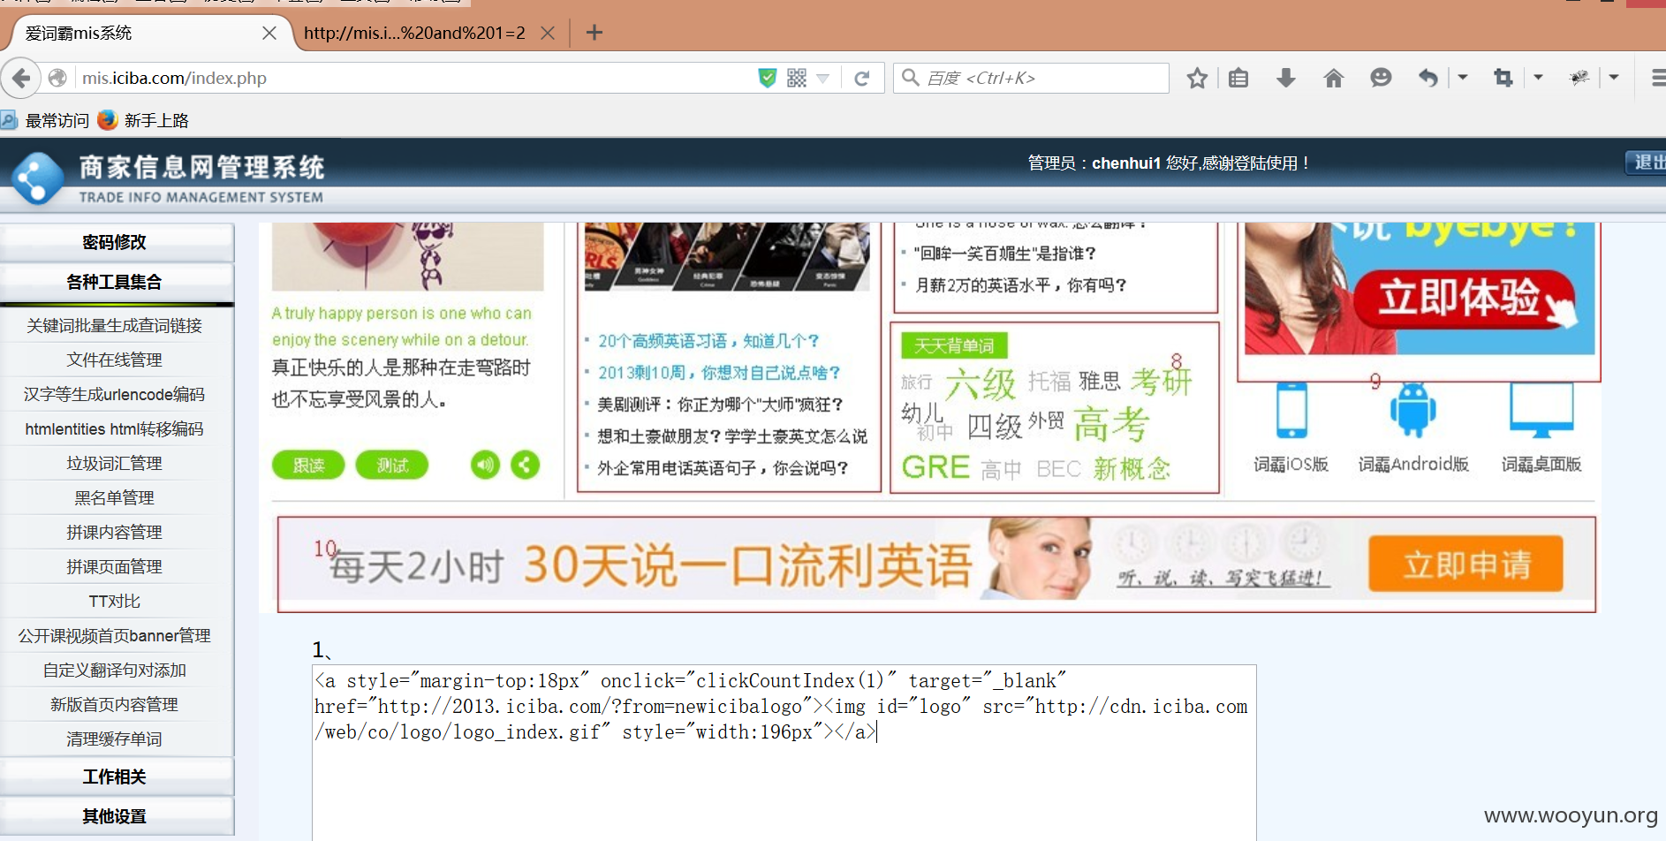
Task: Go to the home page icon
Action: pyautogui.click(x=1334, y=78)
